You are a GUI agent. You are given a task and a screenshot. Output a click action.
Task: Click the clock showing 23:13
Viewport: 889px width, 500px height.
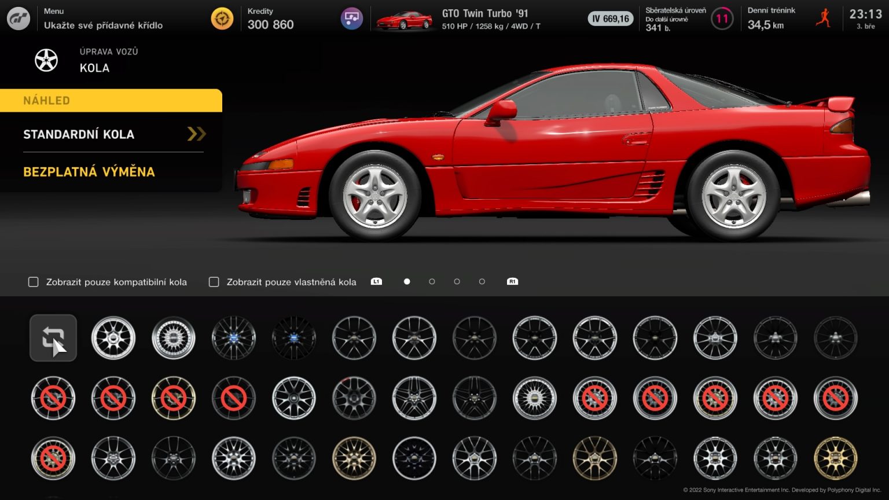coord(865,14)
